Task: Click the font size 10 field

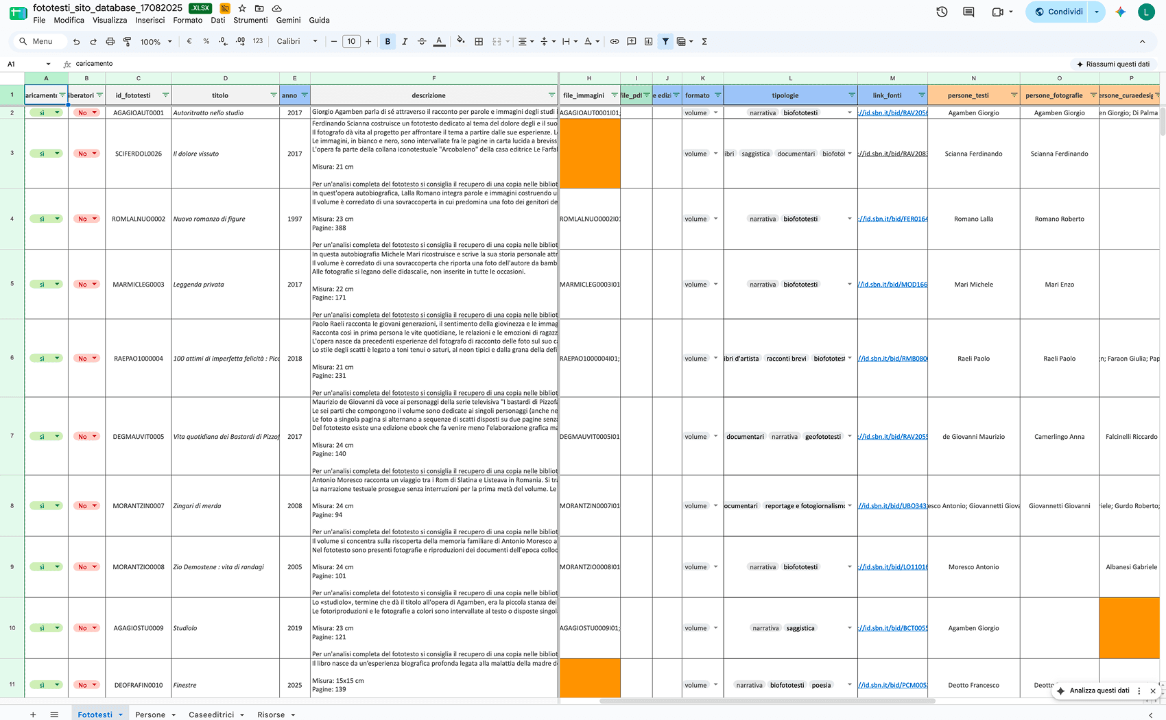Action: click(351, 42)
